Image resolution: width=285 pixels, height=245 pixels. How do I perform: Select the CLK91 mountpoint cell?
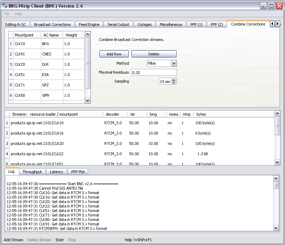click(27, 54)
